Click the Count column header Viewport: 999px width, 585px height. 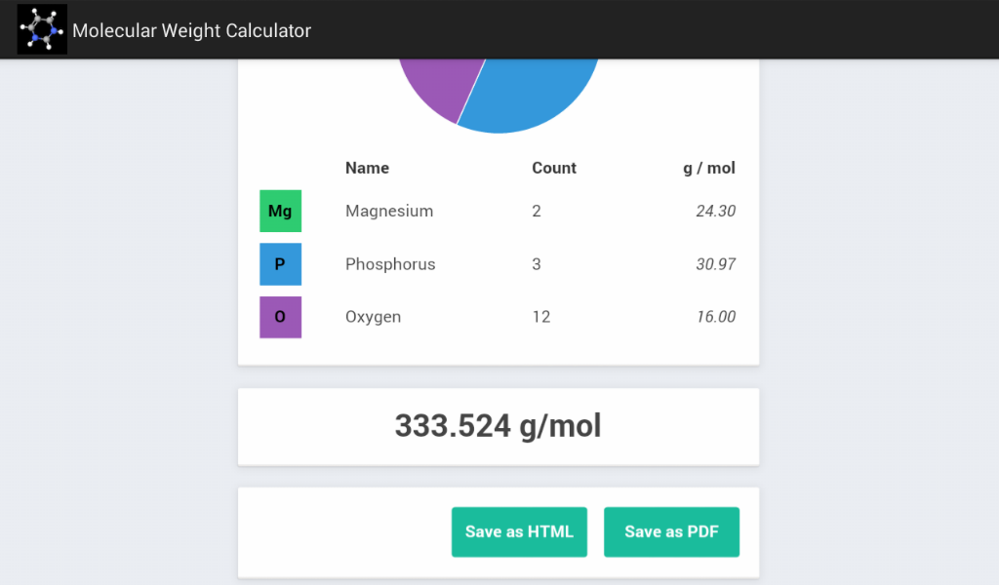click(x=553, y=168)
